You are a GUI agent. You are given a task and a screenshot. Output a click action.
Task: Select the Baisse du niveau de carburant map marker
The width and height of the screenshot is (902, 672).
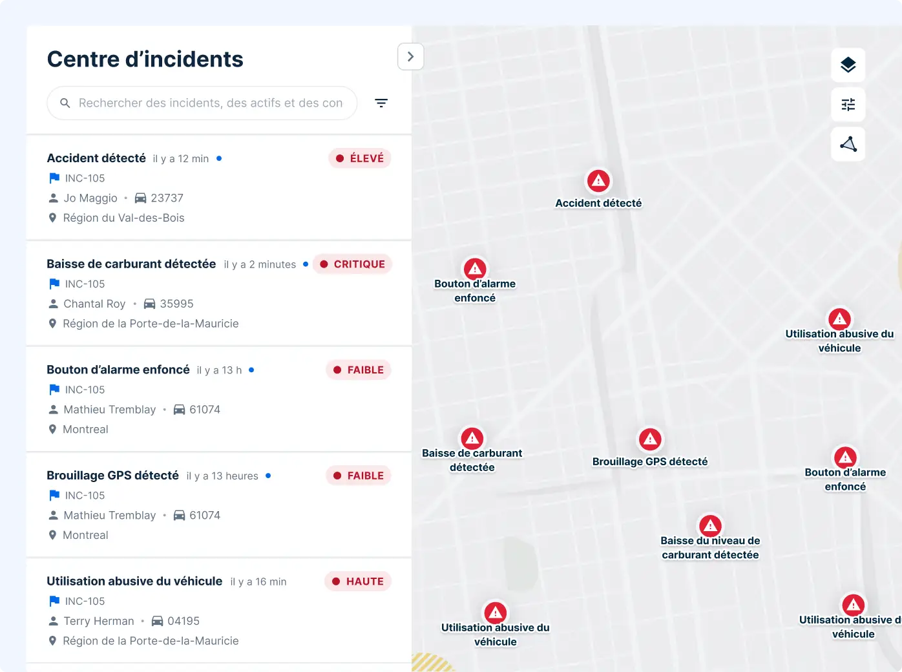pyautogui.click(x=710, y=525)
